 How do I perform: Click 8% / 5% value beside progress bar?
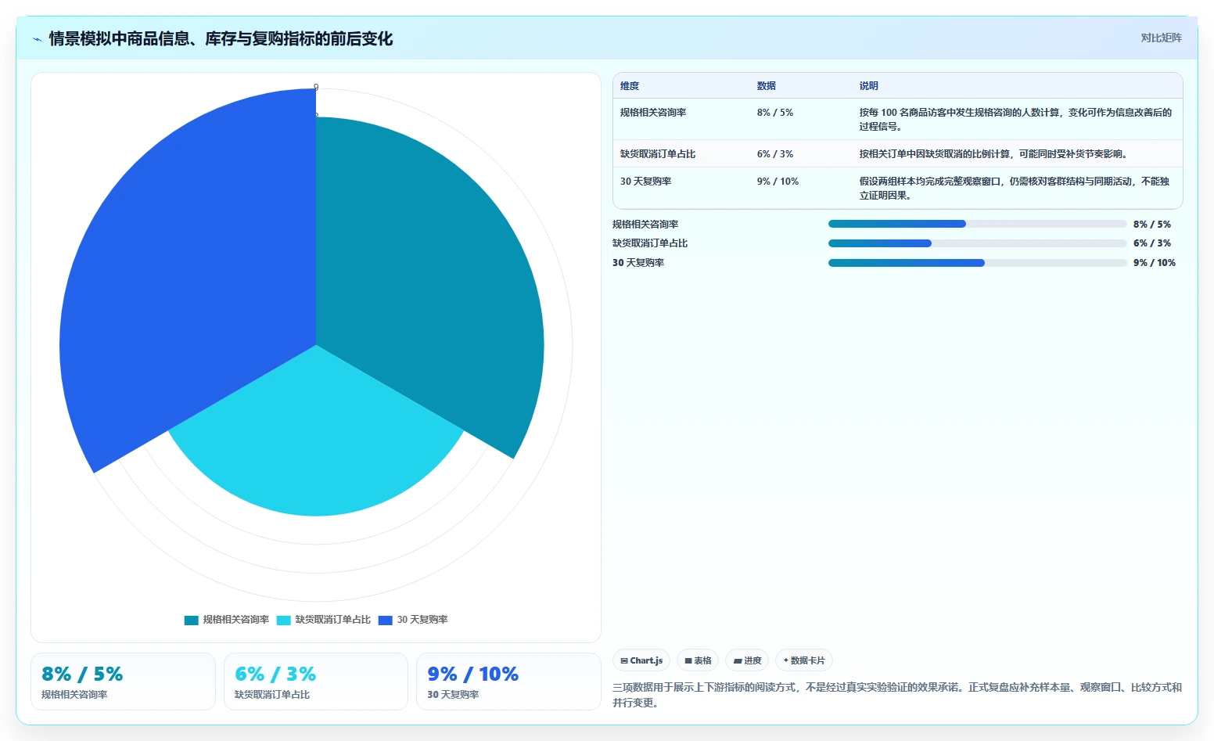coord(1152,225)
